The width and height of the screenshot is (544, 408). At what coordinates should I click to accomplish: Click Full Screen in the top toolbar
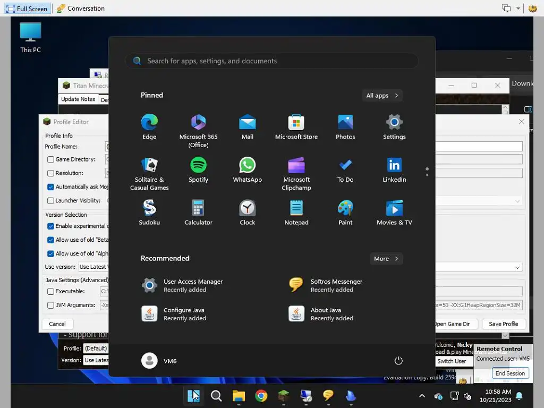click(28, 8)
